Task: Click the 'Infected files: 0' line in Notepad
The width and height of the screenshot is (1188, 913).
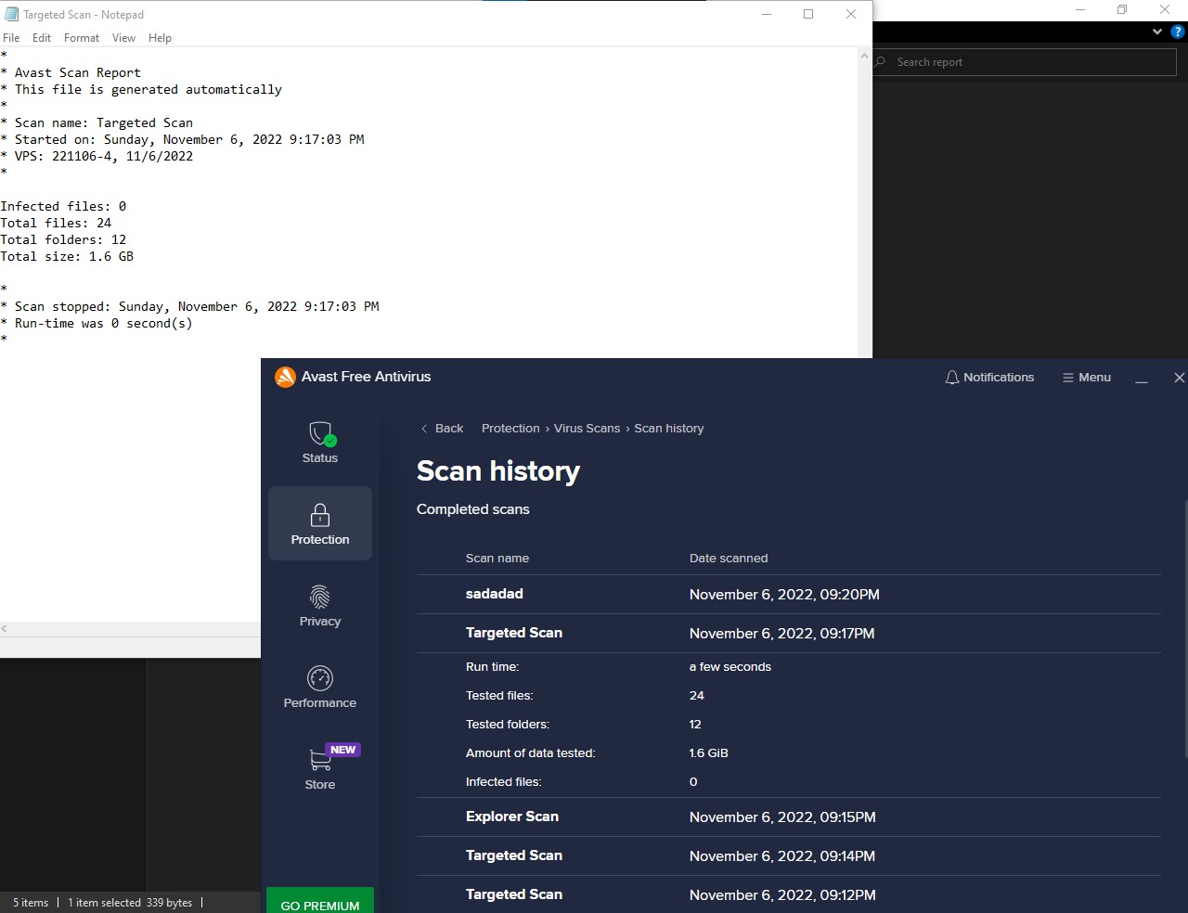Action: (x=63, y=206)
